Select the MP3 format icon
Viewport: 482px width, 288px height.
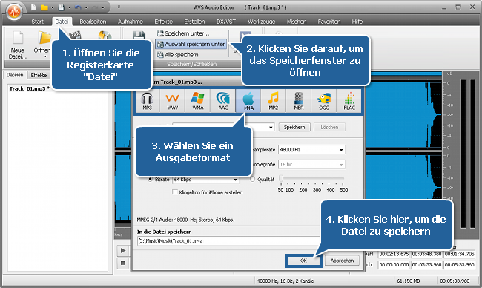pos(148,101)
